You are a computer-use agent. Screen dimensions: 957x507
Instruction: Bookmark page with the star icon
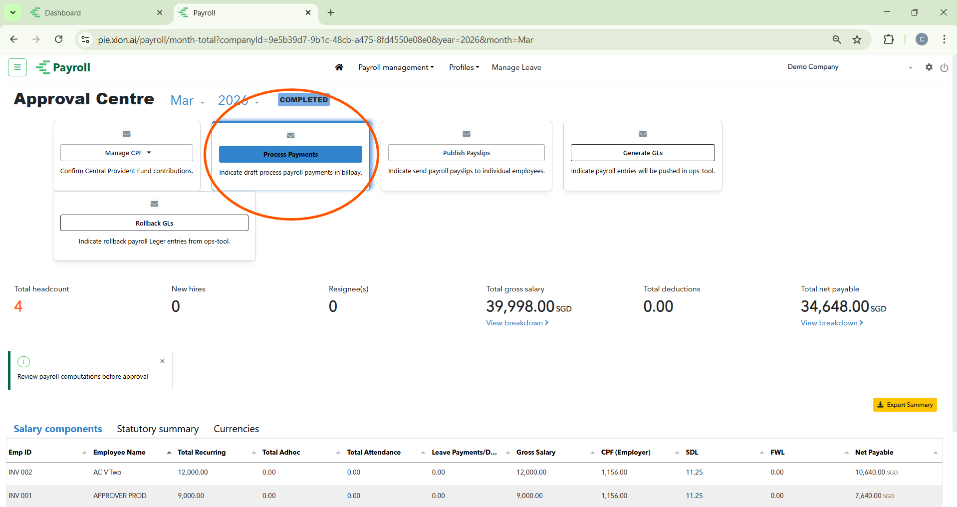point(857,39)
